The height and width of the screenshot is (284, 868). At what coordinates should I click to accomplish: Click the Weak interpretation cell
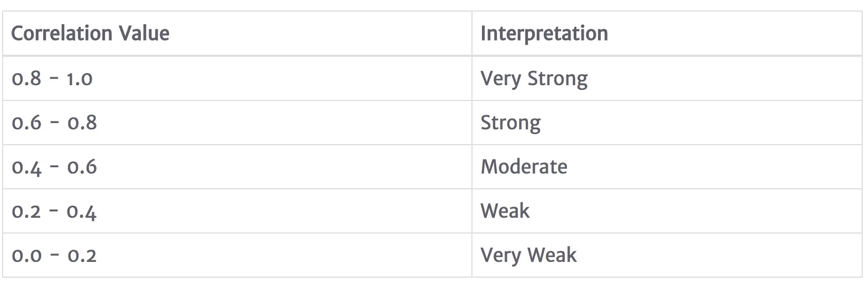(x=505, y=211)
